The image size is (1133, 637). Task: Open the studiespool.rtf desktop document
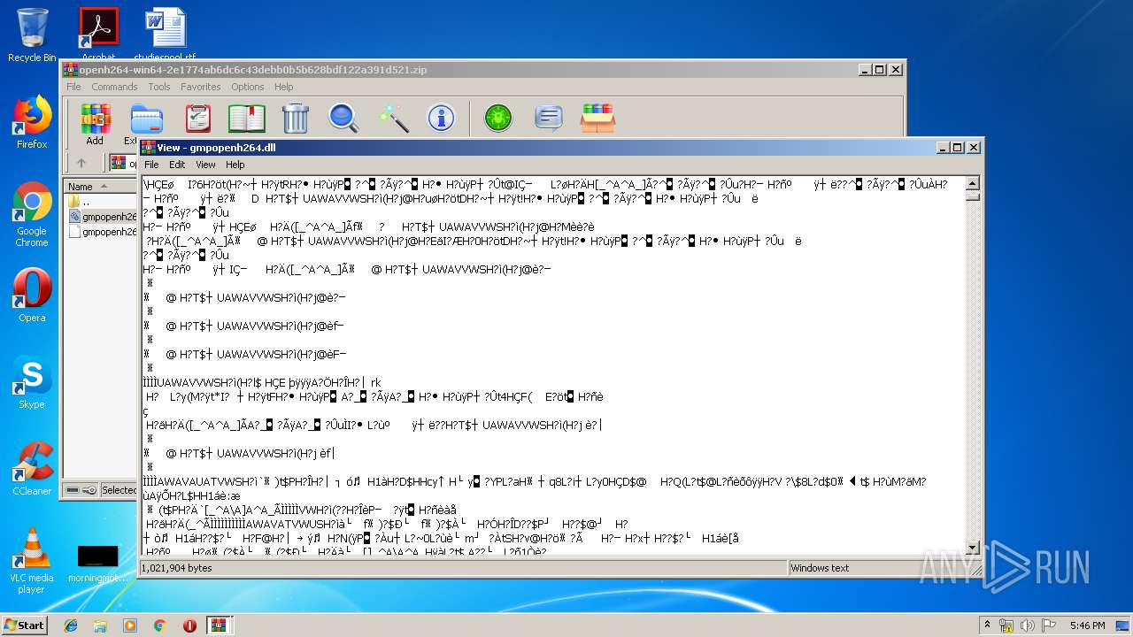[166, 35]
